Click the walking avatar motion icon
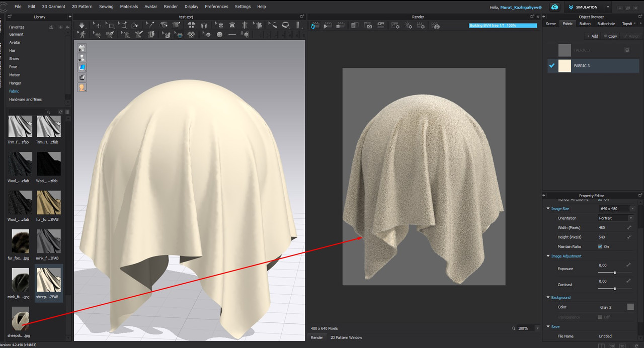Screen dimensions: 644x348 [82, 34]
